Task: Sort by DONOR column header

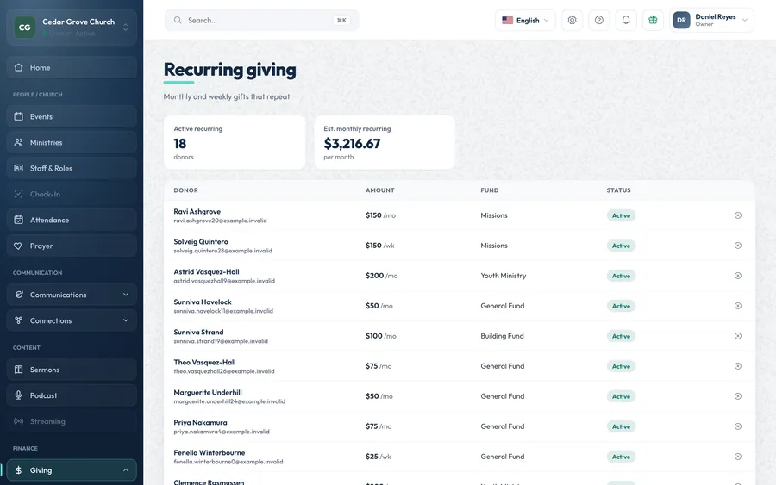Action: click(x=185, y=190)
